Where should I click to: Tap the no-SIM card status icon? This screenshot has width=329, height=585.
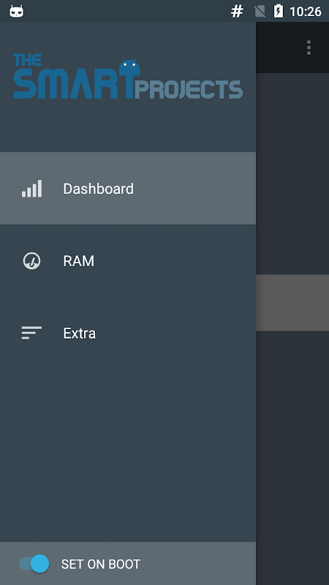[260, 12]
